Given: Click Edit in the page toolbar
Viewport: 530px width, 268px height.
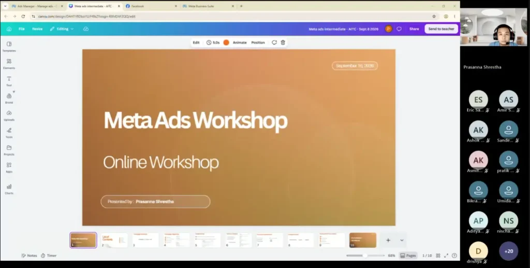Looking at the screenshot, I should [x=196, y=43].
